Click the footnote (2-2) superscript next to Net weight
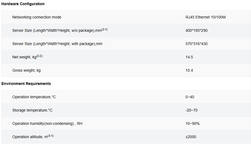 (40, 56)
